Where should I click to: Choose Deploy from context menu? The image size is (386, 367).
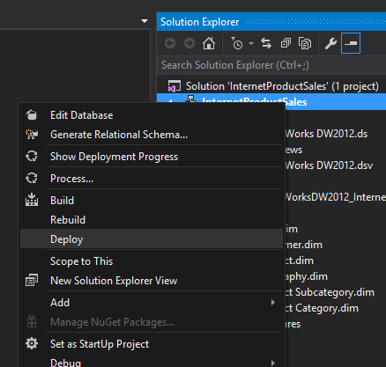click(152, 239)
